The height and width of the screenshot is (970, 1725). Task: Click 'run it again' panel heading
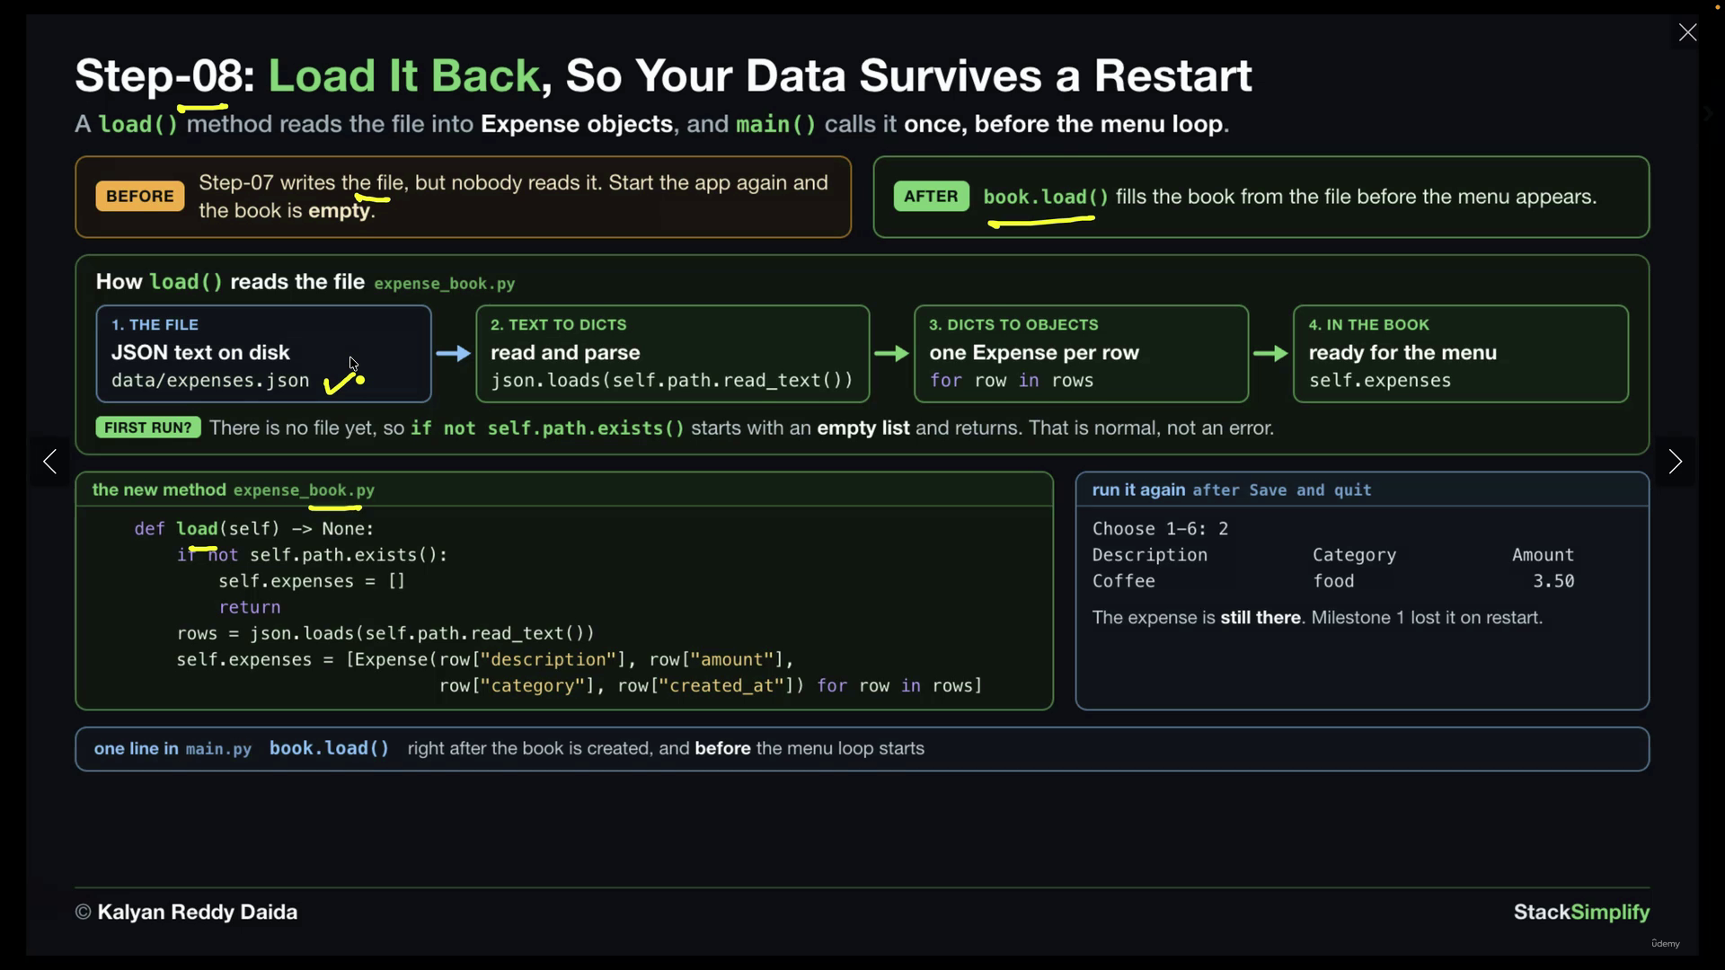(1138, 489)
